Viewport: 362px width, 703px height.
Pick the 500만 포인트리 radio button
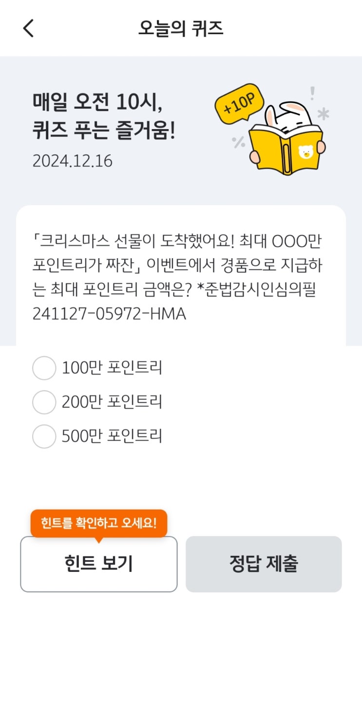click(x=44, y=436)
